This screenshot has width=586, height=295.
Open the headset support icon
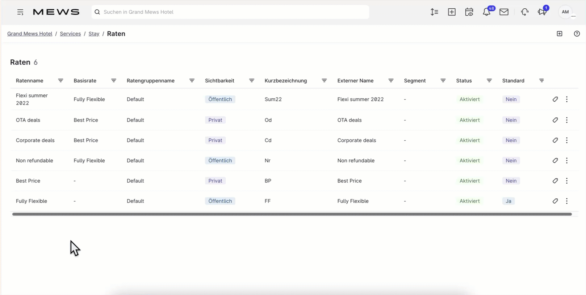coord(524,12)
